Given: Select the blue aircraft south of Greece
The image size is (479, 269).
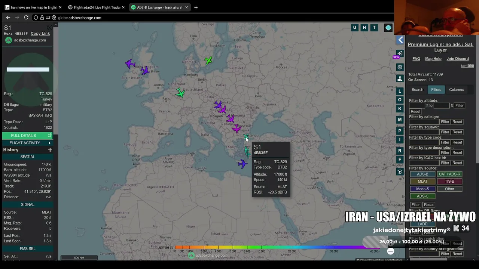Looking at the screenshot, I should [242, 164].
